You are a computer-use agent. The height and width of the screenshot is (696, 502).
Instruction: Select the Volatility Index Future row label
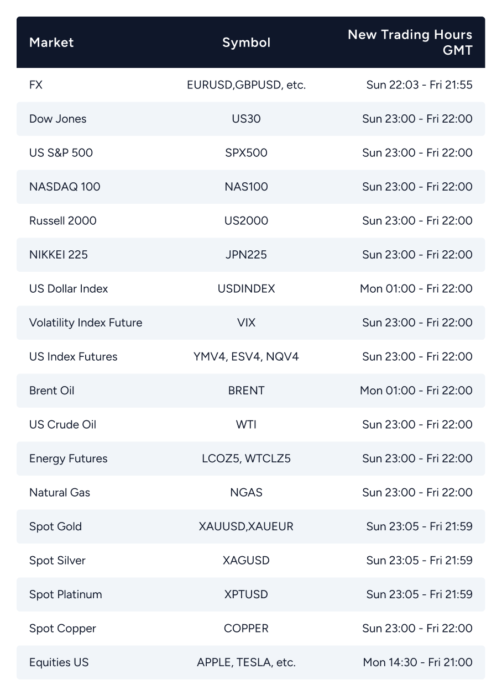(86, 323)
